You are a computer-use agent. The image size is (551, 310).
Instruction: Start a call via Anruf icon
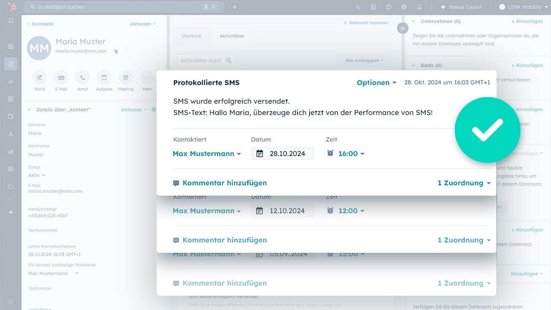pos(83,78)
